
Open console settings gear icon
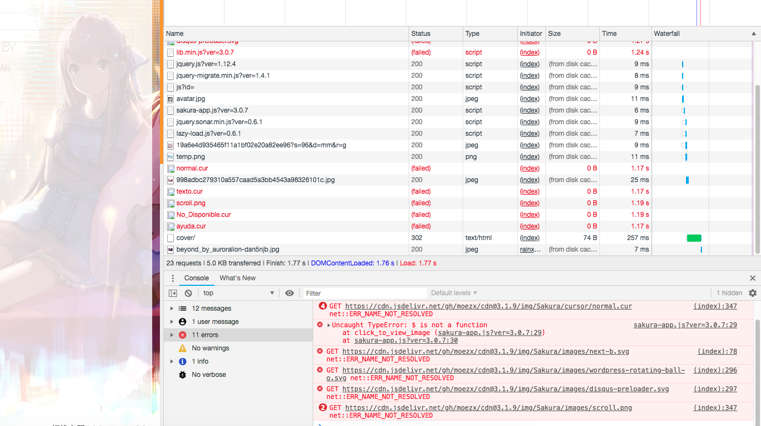pyautogui.click(x=753, y=293)
